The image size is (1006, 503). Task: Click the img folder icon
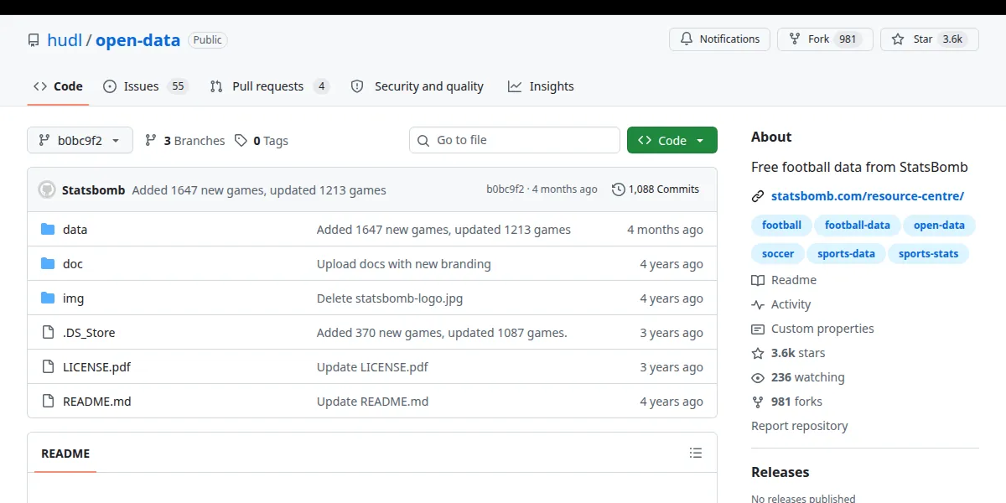tap(48, 298)
